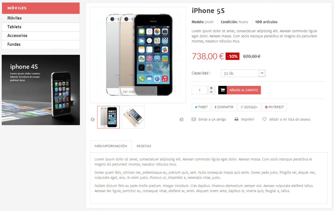The height and width of the screenshot is (211, 334).
Task: Click the envelope icon for Enviar a un amigo
Action: click(194, 119)
